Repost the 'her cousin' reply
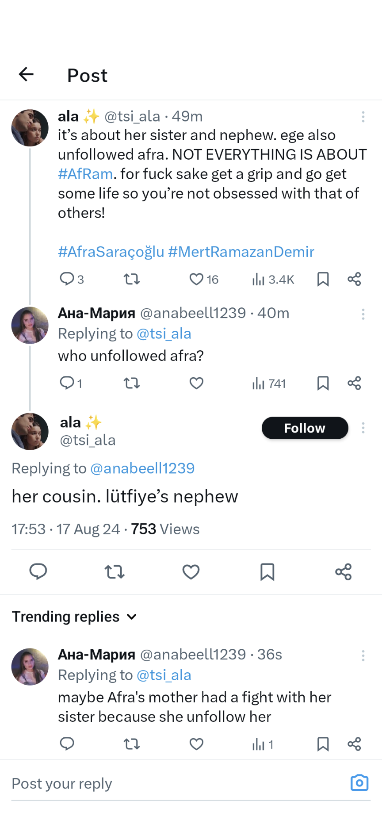The width and height of the screenshot is (382, 828). (x=115, y=572)
